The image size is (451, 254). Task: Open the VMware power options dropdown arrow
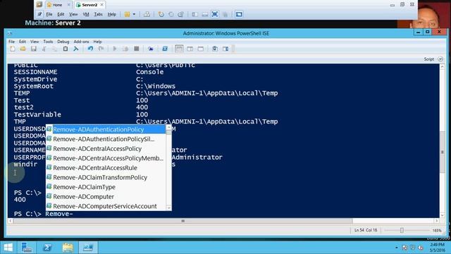point(134,14)
